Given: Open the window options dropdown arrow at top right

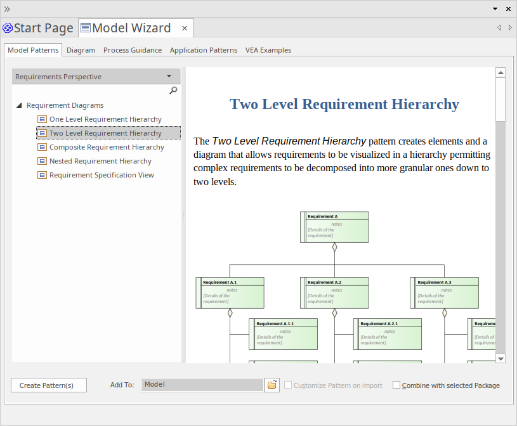Looking at the screenshot, I should pos(495,9).
